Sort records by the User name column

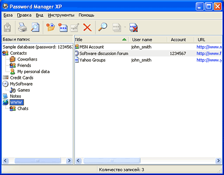(148, 40)
